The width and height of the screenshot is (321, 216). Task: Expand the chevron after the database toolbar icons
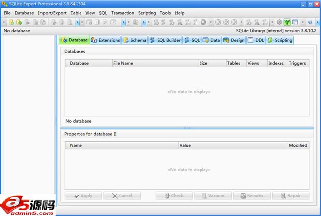point(77,22)
